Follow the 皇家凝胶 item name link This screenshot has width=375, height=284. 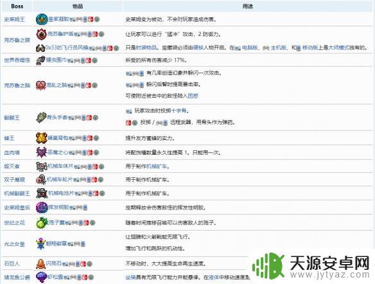point(58,19)
